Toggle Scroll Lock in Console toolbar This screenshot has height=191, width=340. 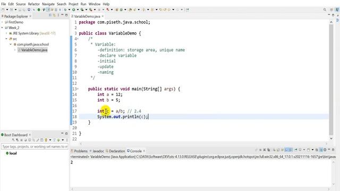tap(278, 150)
